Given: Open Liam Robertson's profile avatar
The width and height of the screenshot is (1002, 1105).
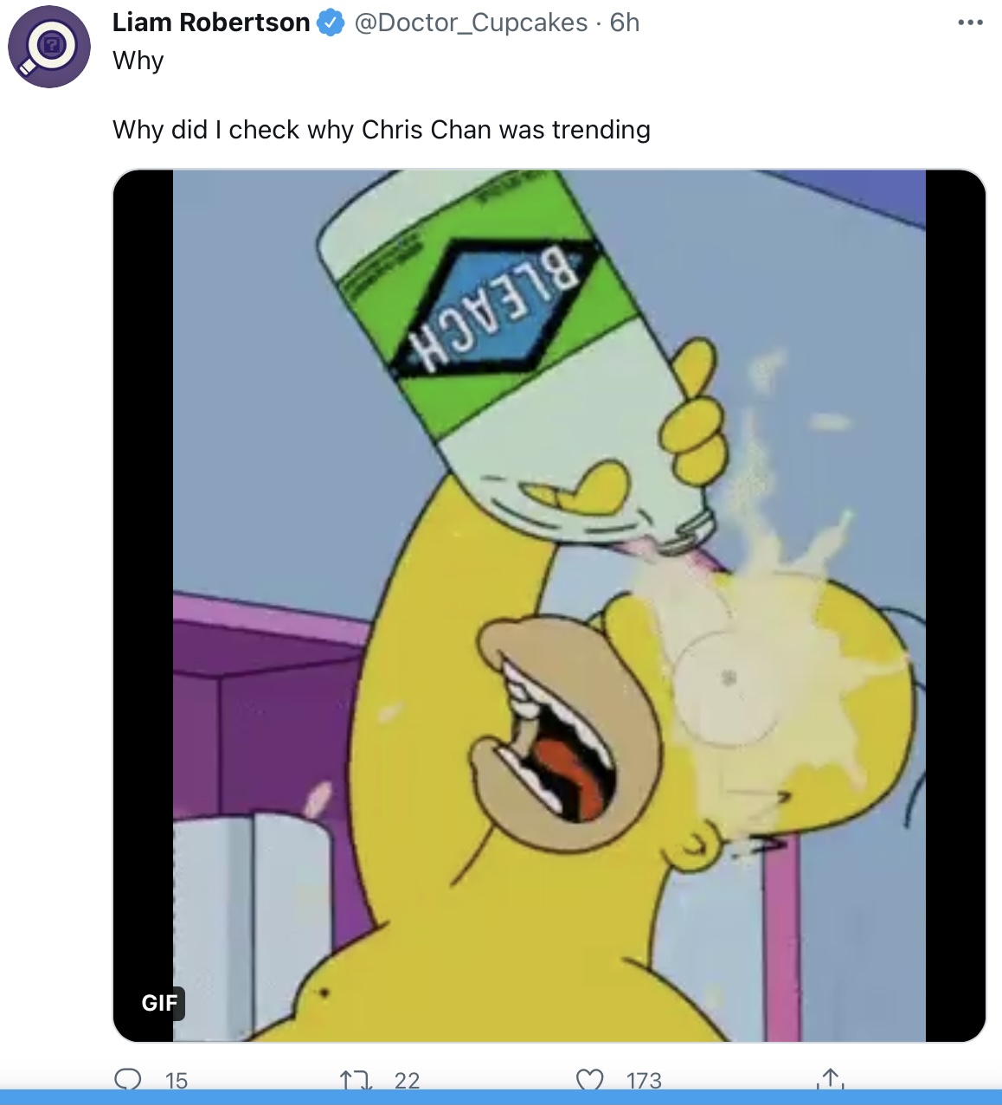Looking at the screenshot, I should (49, 46).
